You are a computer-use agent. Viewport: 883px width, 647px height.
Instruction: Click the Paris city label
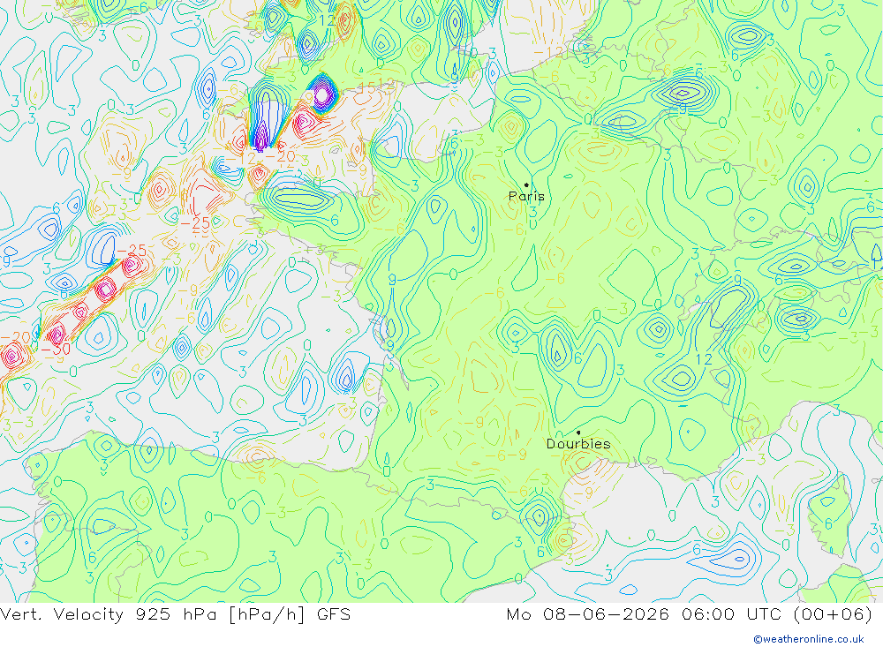coord(526,197)
